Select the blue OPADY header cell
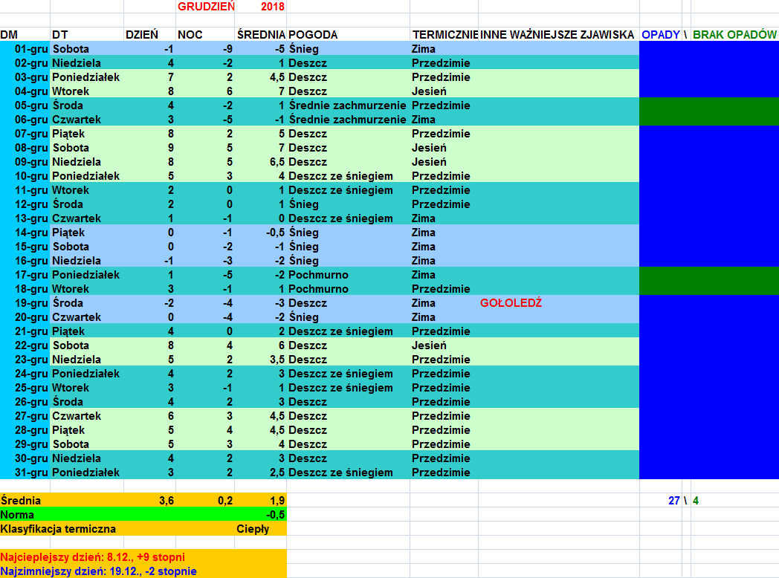The height and width of the screenshot is (578, 779). [660, 35]
